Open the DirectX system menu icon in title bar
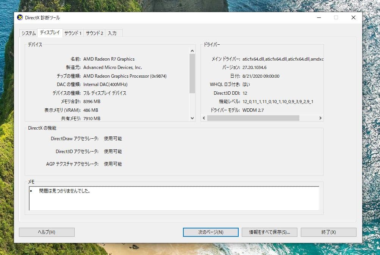 19,17
